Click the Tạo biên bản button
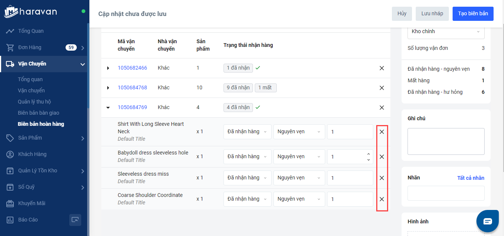The width and height of the screenshot is (504, 236). coord(473,13)
